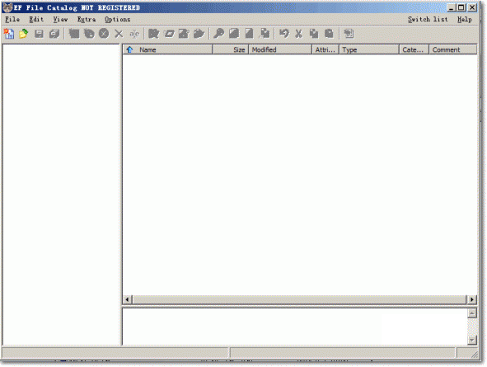Click inside the left catalog tree pane
Viewport: 487px width, 367px height.
pos(61,195)
